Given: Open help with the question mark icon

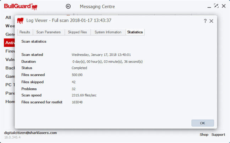Looking at the screenshot, I should pos(205,21).
